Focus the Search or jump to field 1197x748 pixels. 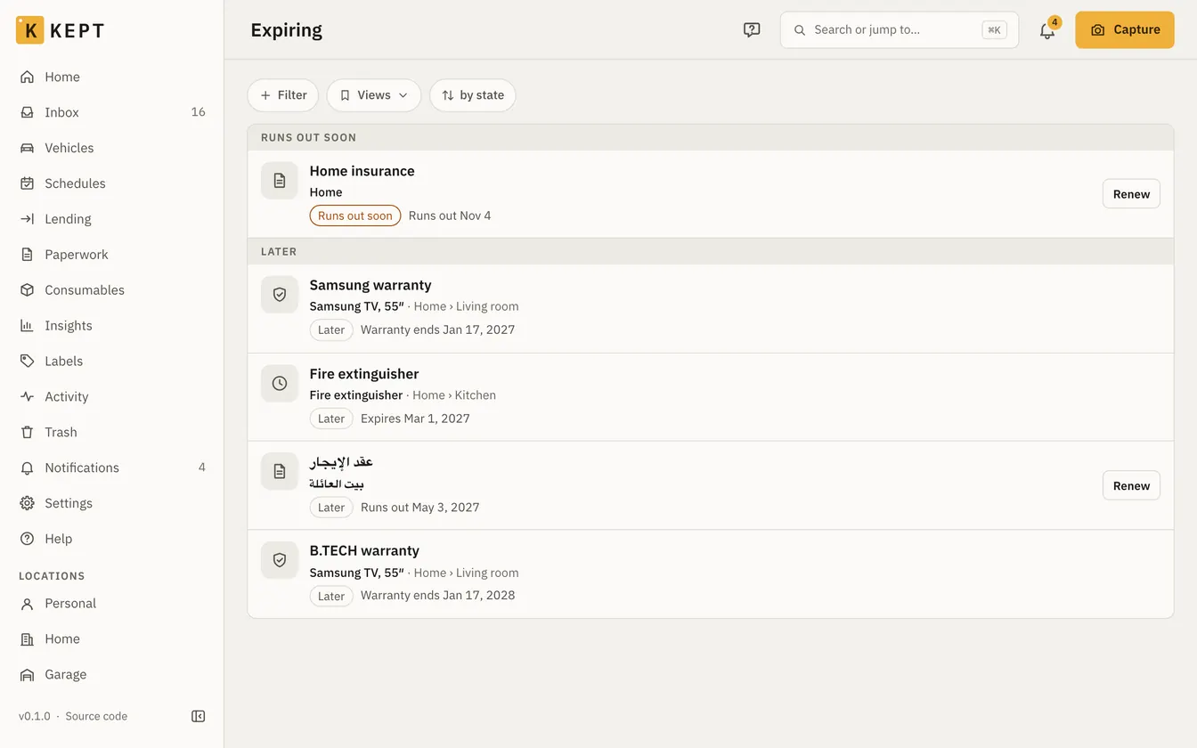[900, 30]
